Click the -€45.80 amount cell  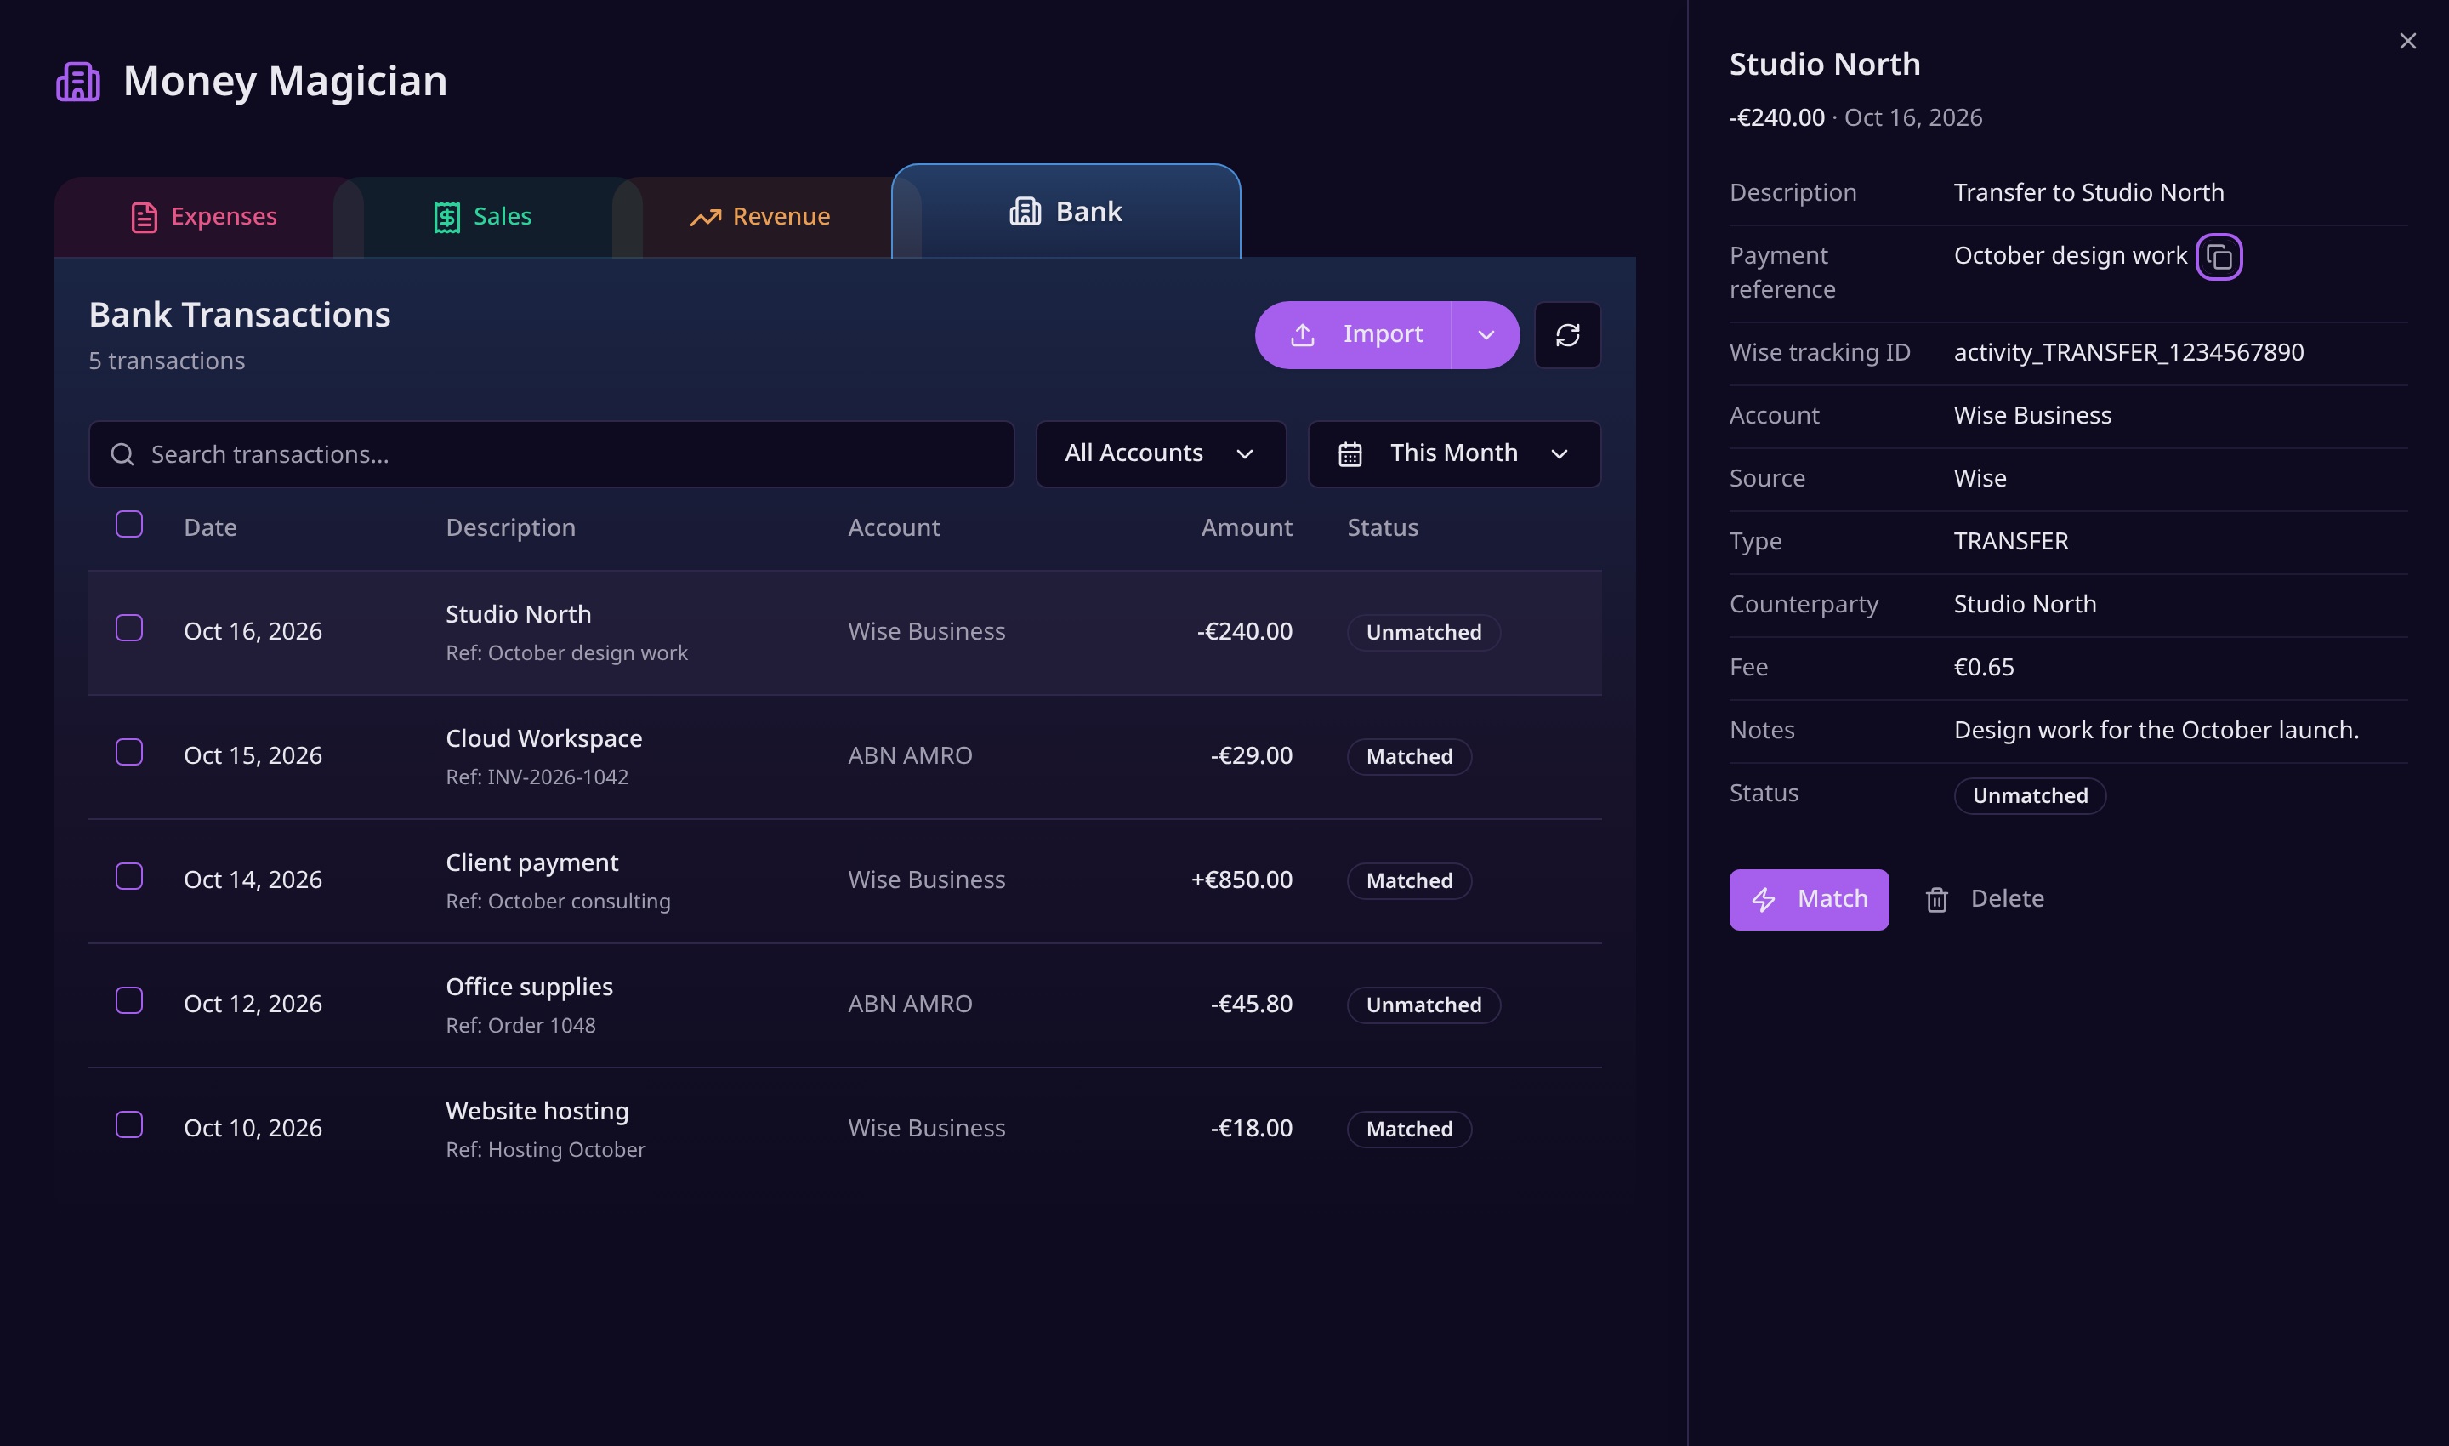tap(1251, 1004)
